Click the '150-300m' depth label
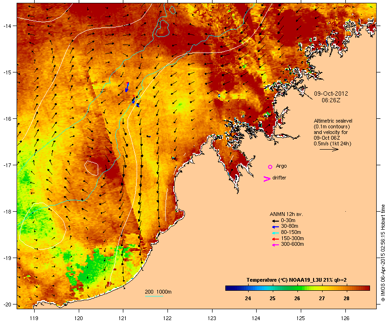Image resolution: width=389 pixels, height=322 pixels. [292, 238]
